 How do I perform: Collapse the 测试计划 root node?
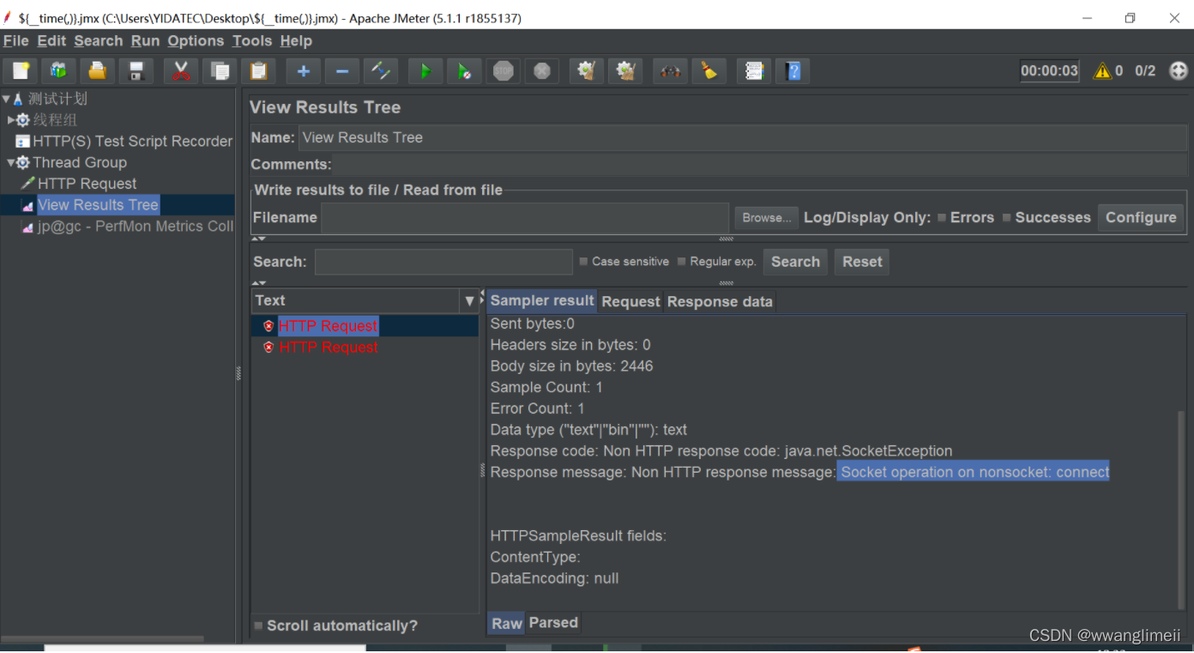[x=6, y=99]
